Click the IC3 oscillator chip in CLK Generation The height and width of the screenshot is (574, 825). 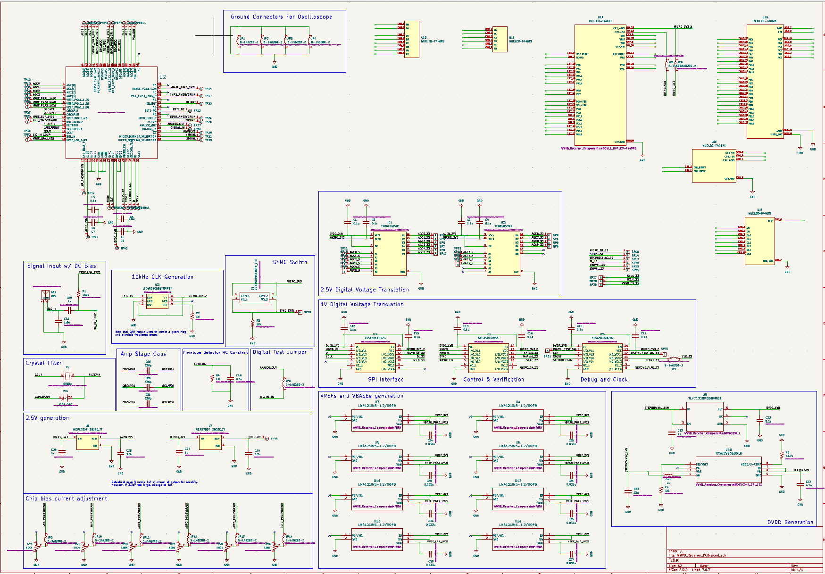[x=157, y=301]
